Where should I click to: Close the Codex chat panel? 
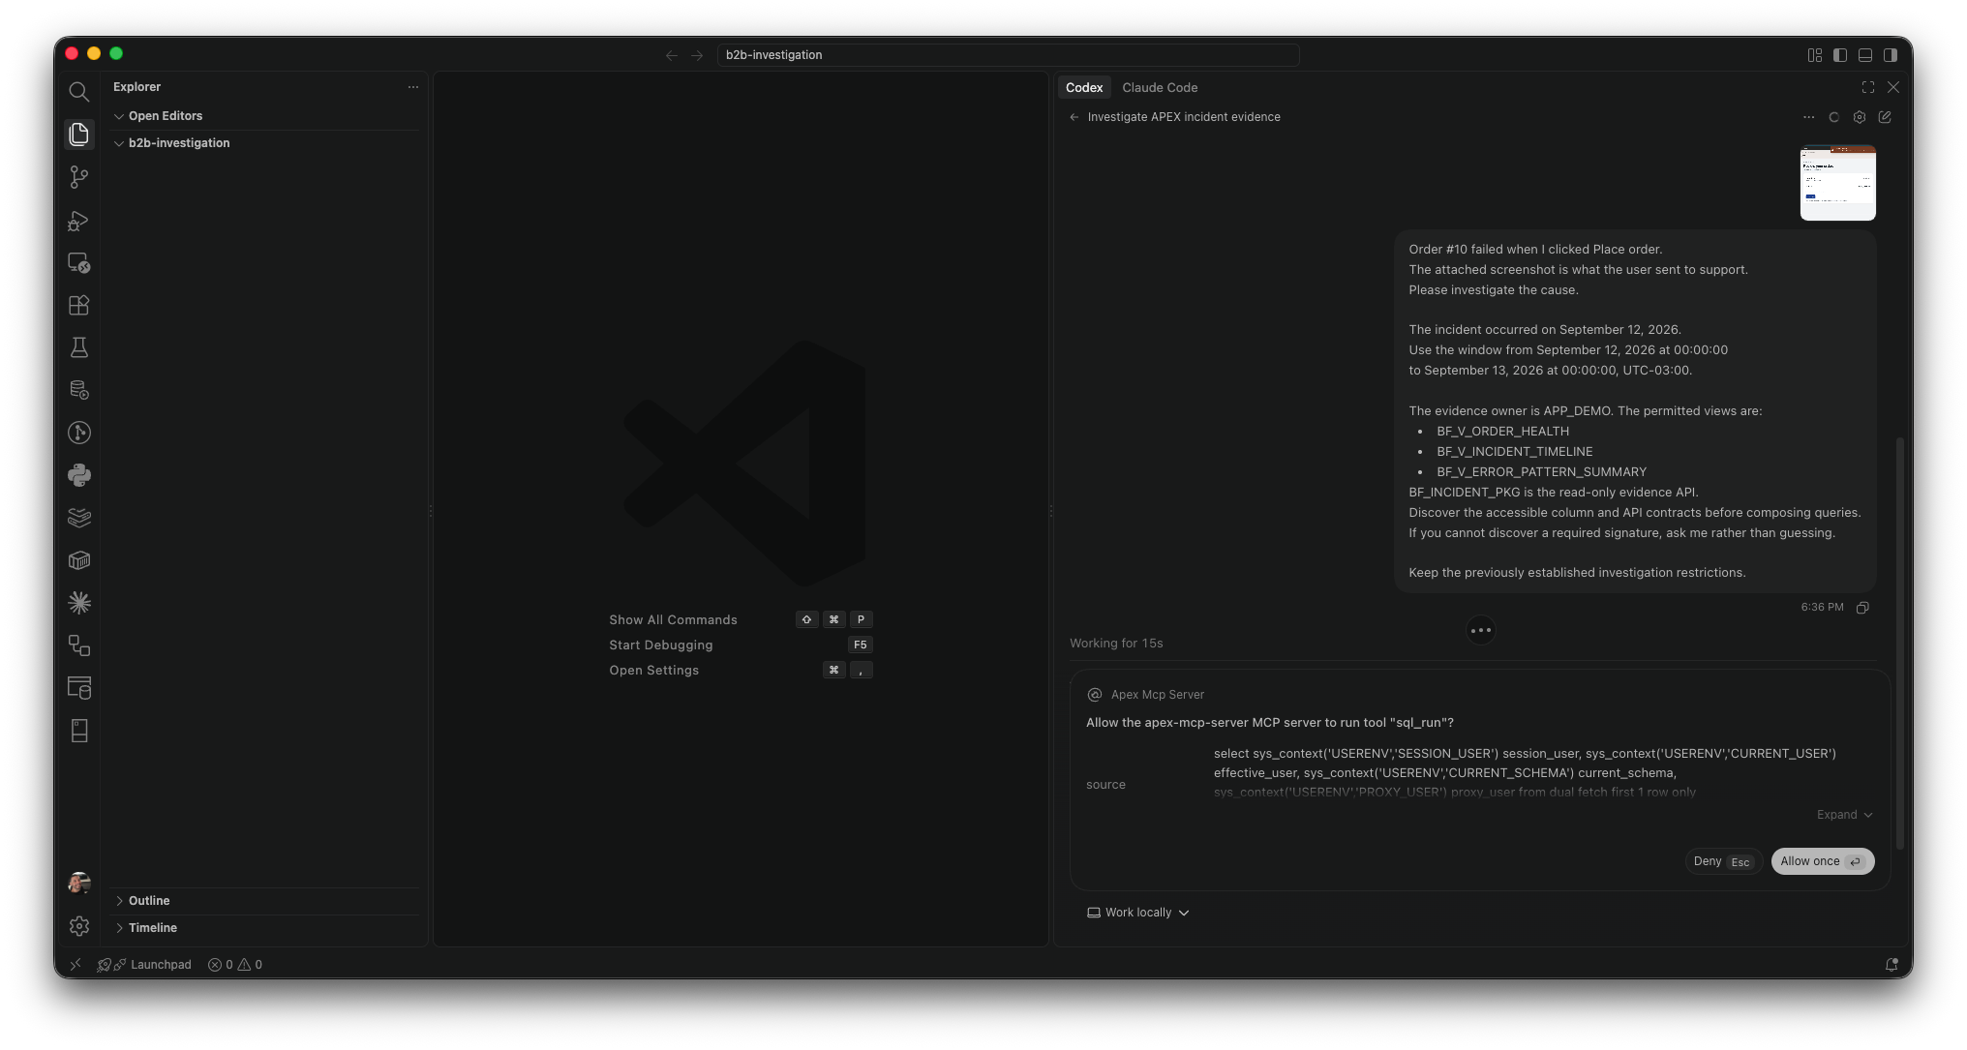(1893, 87)
